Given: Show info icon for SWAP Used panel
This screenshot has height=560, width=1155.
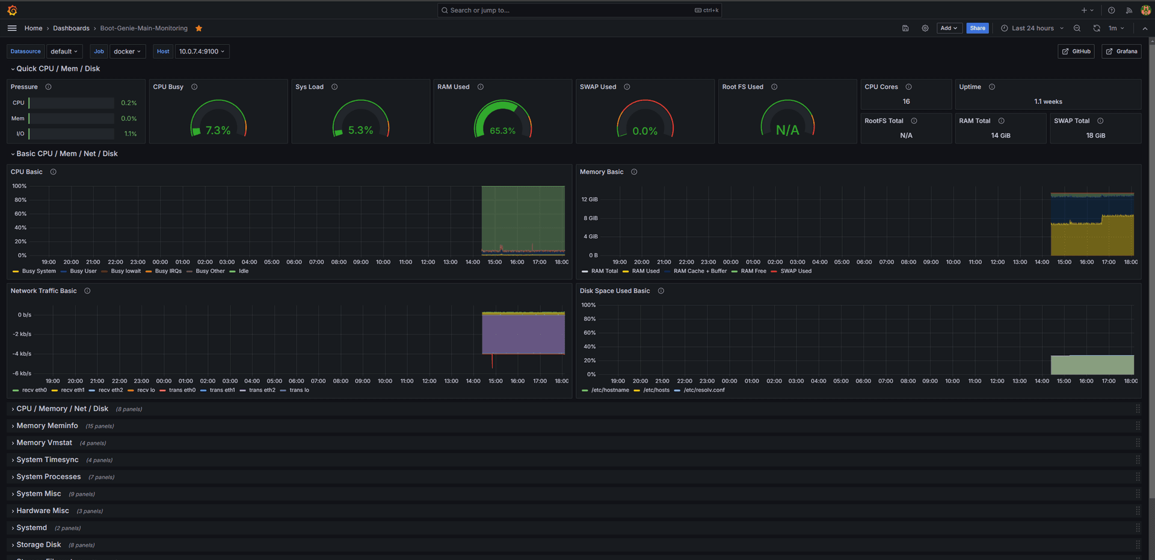Looking at the screenshot, I should click(x=627, y=87).
